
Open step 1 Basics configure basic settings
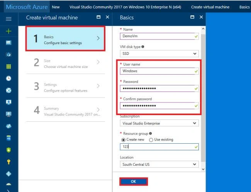pyautogui.click(x=65, y=38)
